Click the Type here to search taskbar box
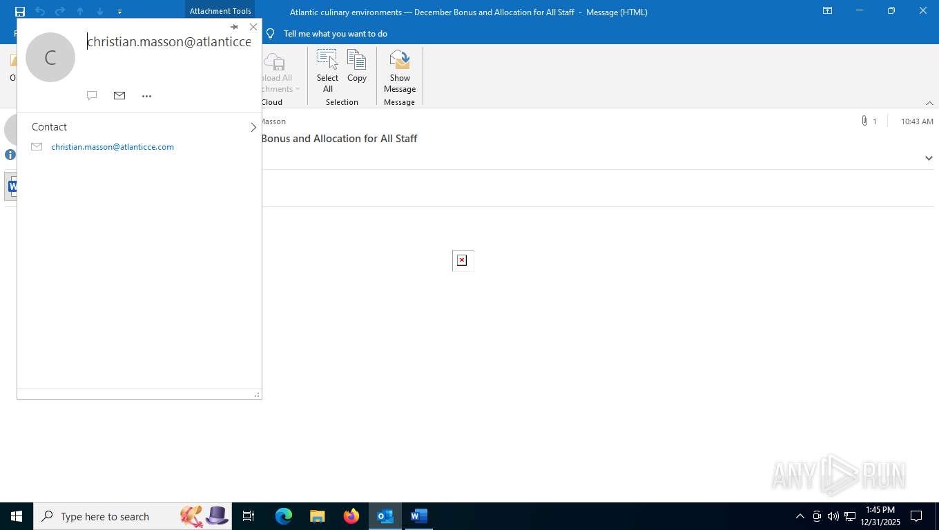Screen dimensions: 939x530 (133, 516)
